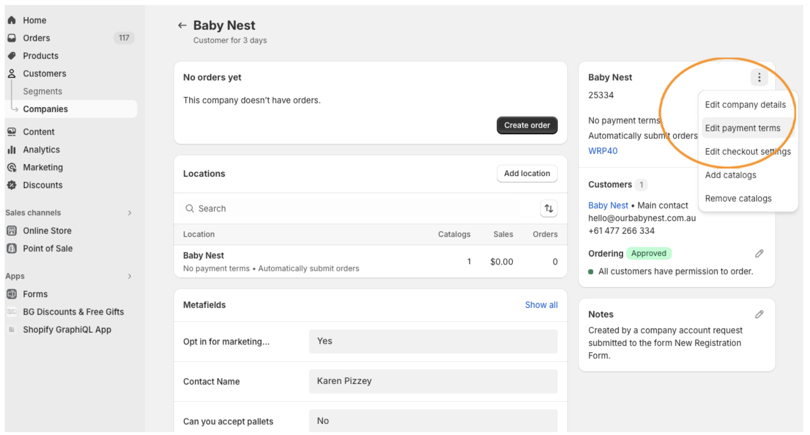Viewport: 810px width, 435px height.
Task: Click the Contact Name field Karen Pizzey
Action: (x=433, y=381)
